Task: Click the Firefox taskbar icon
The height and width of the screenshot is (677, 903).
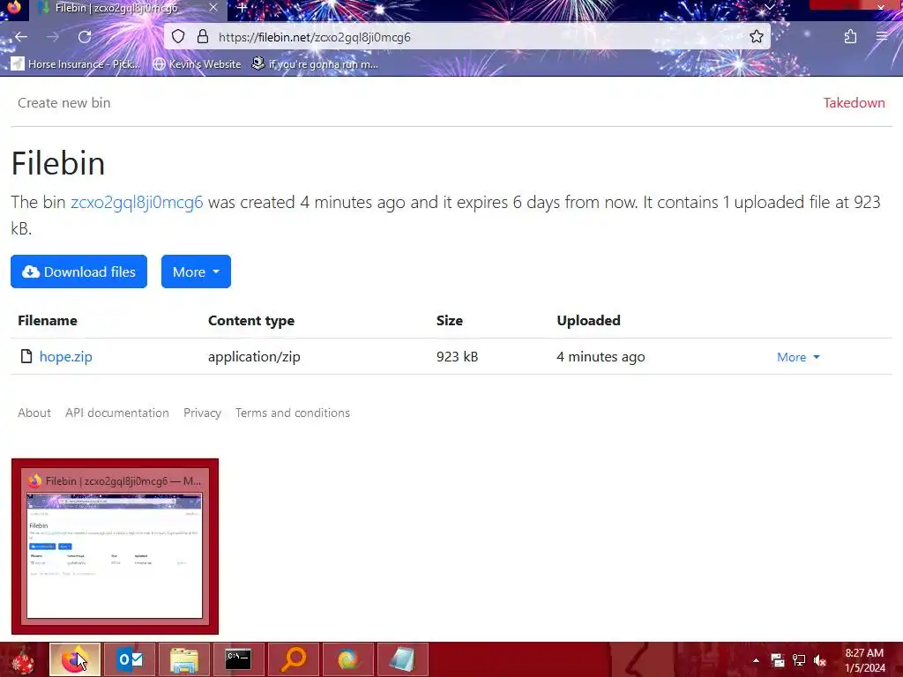Action: pos(74,659)
